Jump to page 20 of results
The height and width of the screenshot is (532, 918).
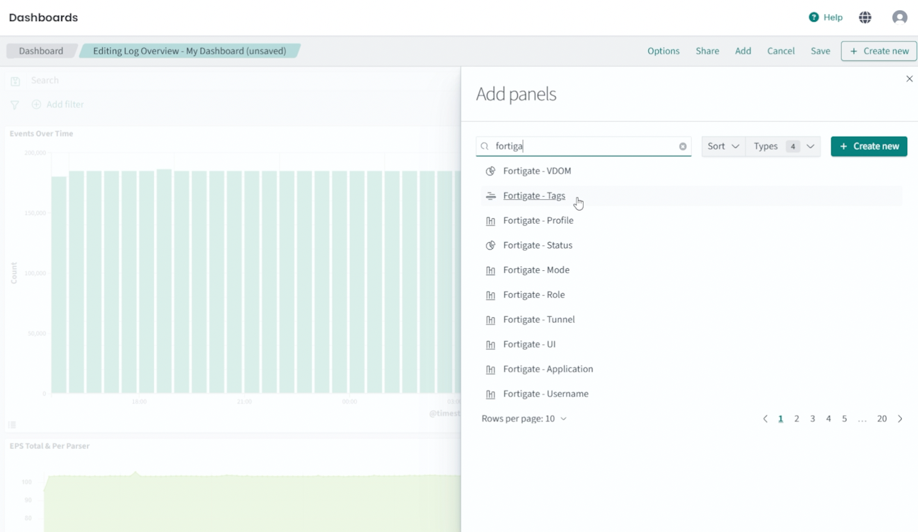(x=882, y=419)
